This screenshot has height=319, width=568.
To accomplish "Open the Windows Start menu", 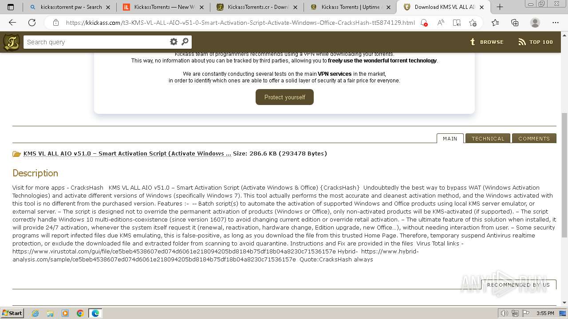I will (12, 313).
